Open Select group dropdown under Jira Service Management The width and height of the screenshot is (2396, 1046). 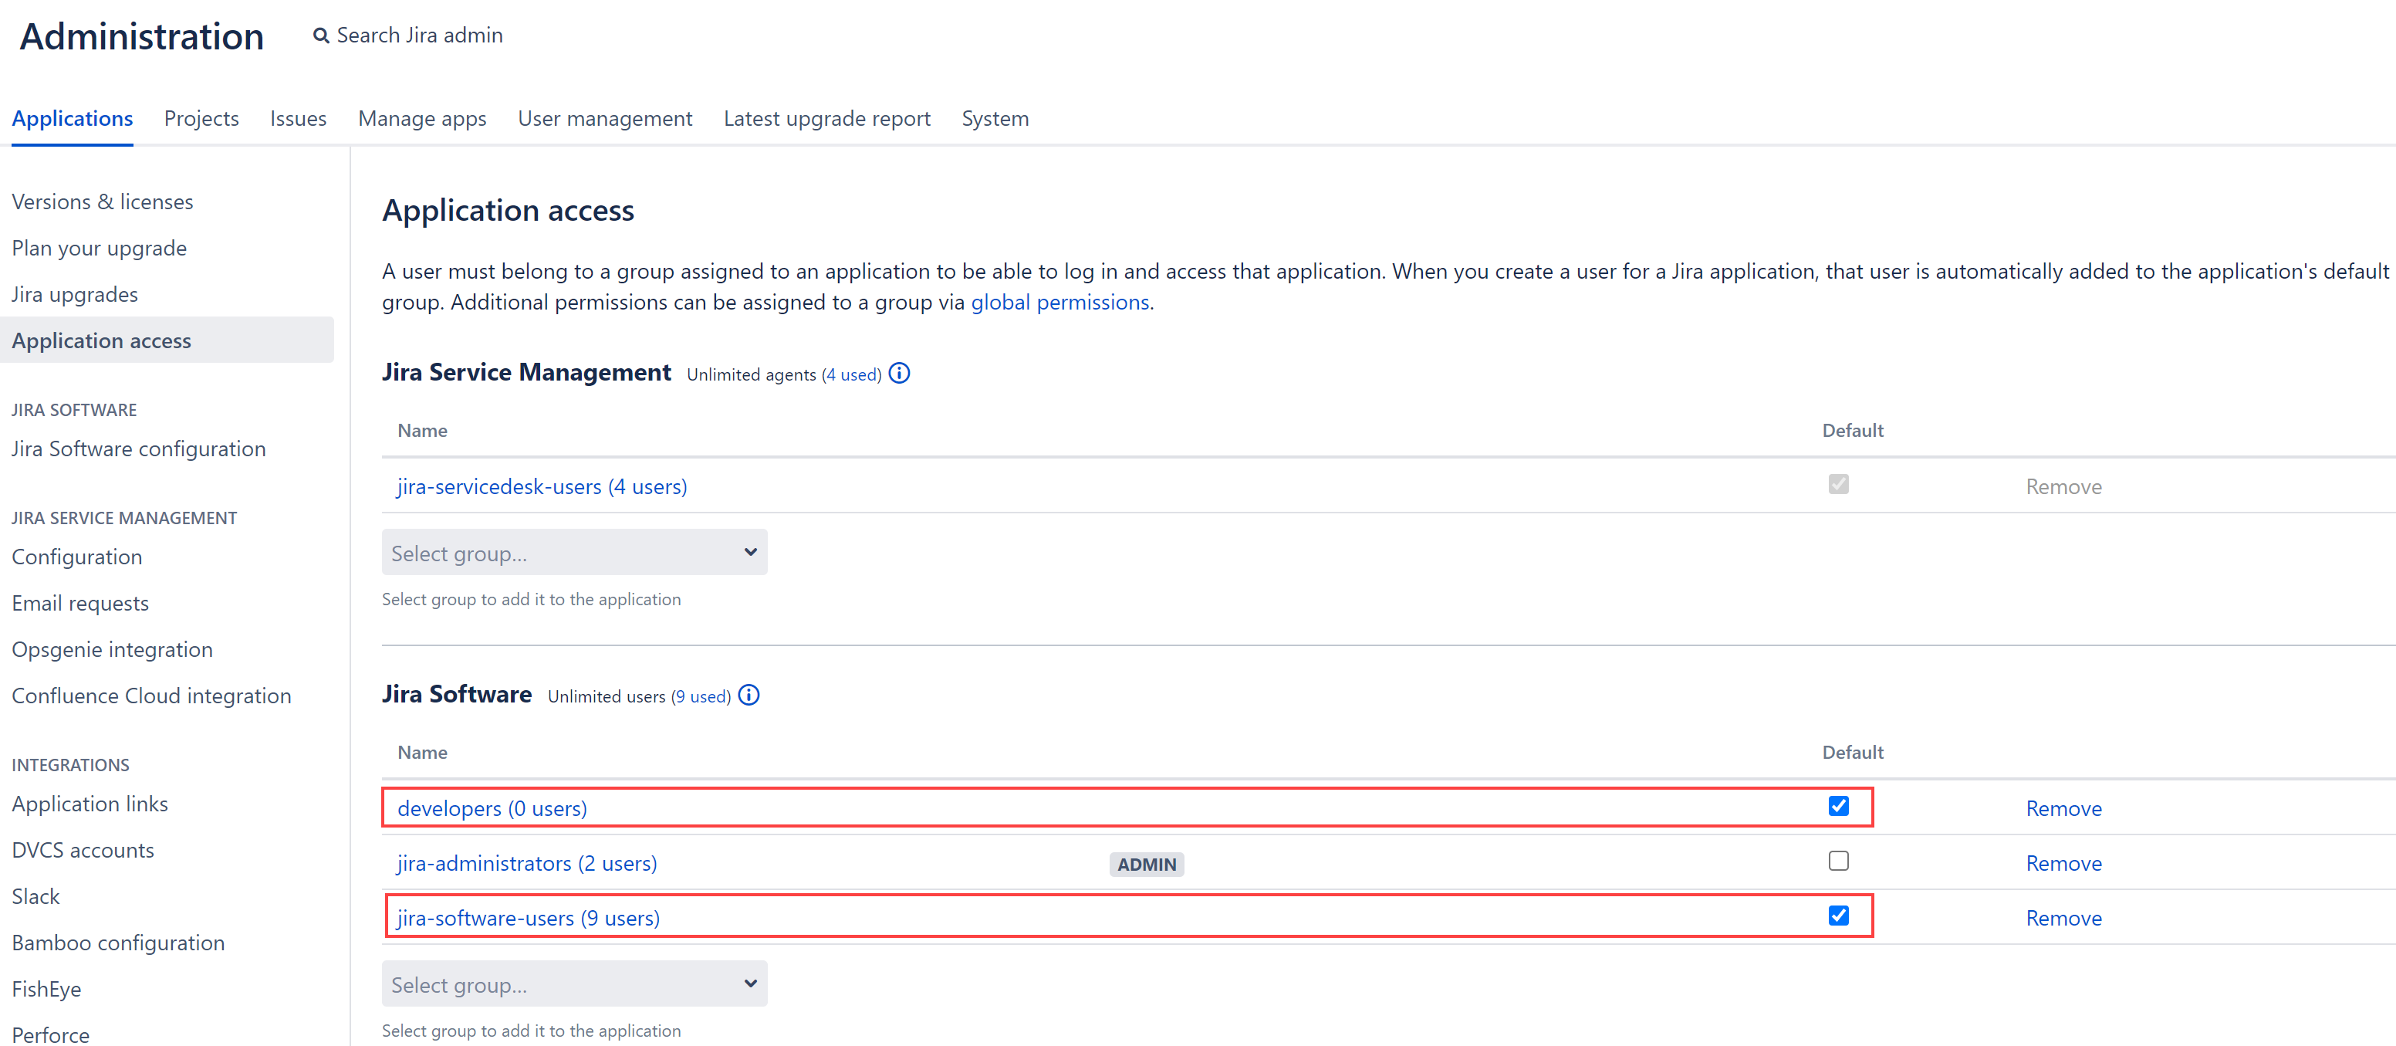tap(574, 553)
